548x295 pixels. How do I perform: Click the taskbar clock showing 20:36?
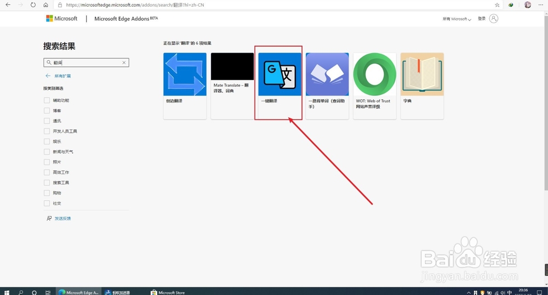[523, 292]
